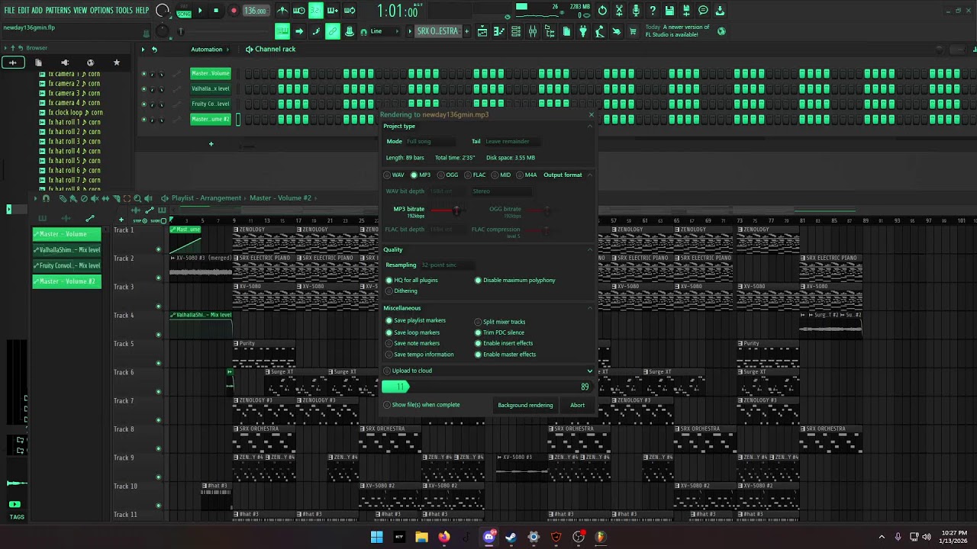Toggle Save playlist markers option

tap(415, 320)
